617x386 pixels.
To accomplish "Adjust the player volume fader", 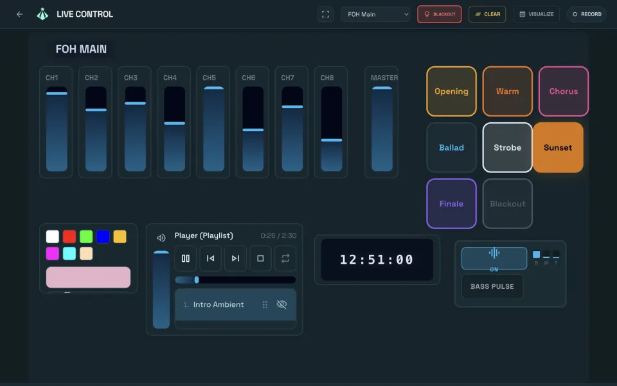I will point(161,289).
